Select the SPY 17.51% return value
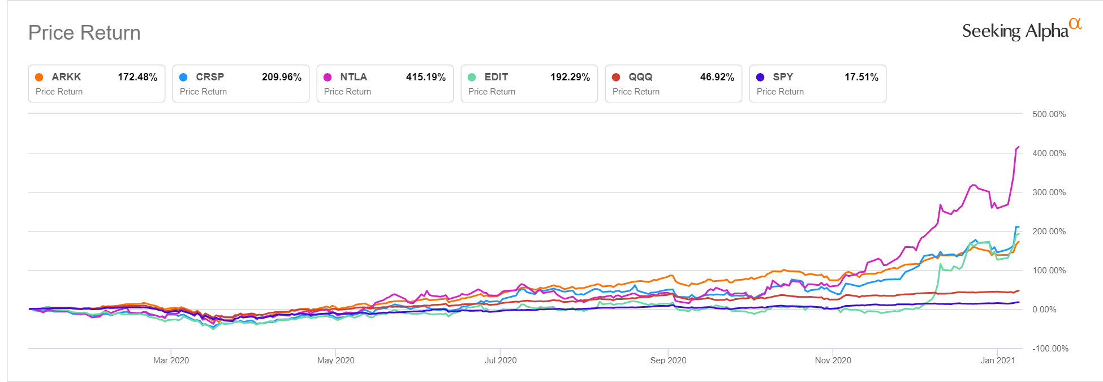The height and width of the screenshot is (382, 1103). pos(861,77)
